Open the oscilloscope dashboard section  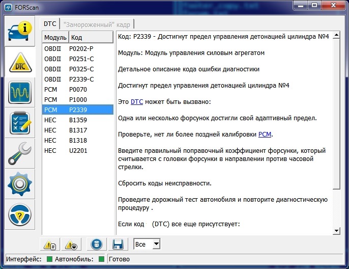point(20,92)
